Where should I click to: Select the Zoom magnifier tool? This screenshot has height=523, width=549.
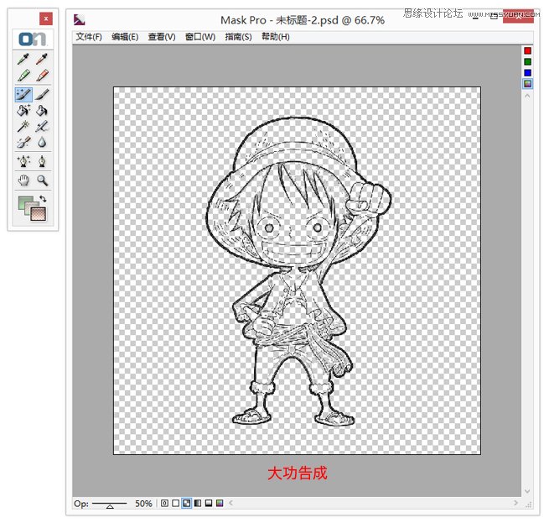click(42, 180)
